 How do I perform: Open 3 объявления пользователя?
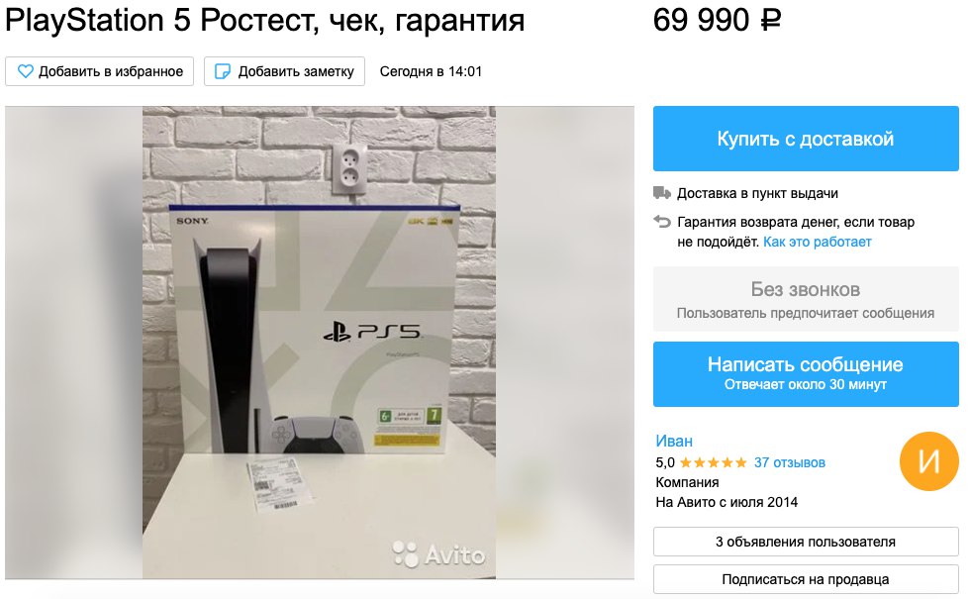coord(806,542)
